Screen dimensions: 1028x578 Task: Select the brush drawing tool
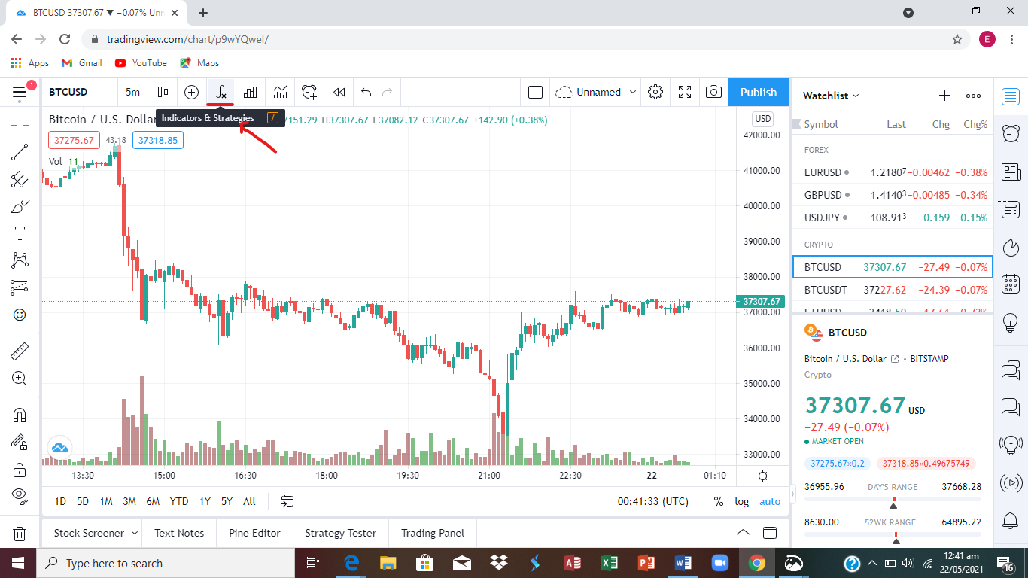[20, 206]
